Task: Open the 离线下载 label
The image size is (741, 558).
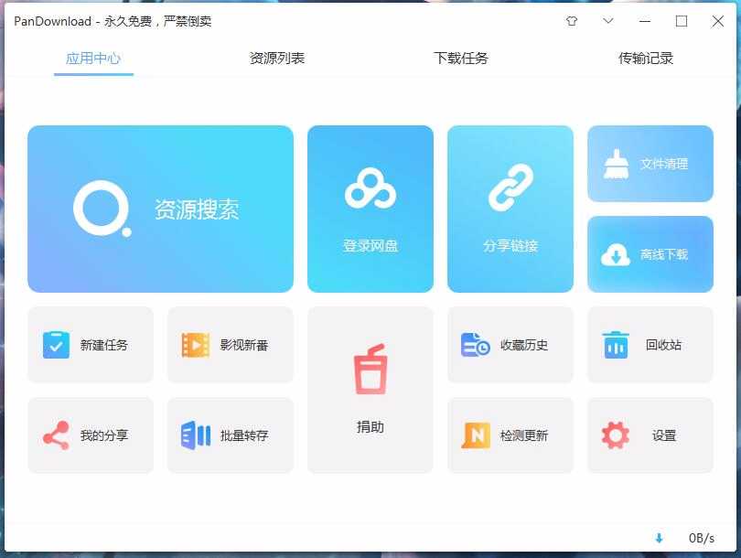Action: pyautogui.click(x=664, y=254)
